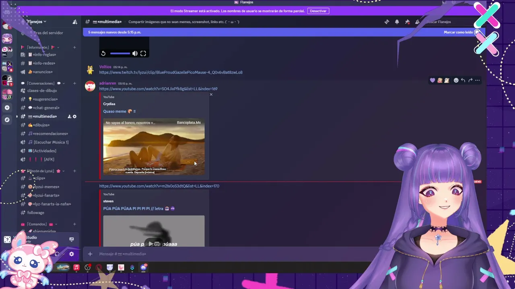
Task: Open the recomendaciones channel
Action: pos(48,134)
